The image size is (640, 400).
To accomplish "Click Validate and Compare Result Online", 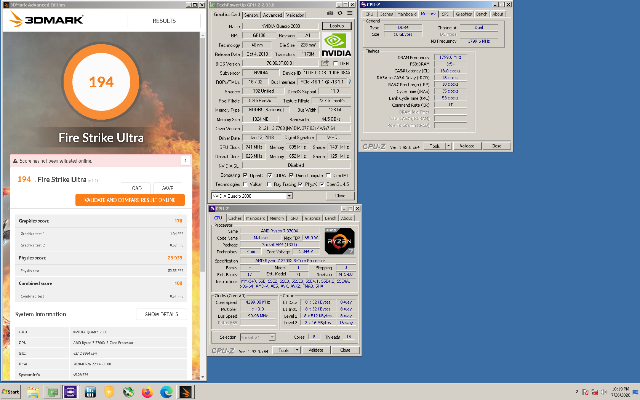I will 130,200.
